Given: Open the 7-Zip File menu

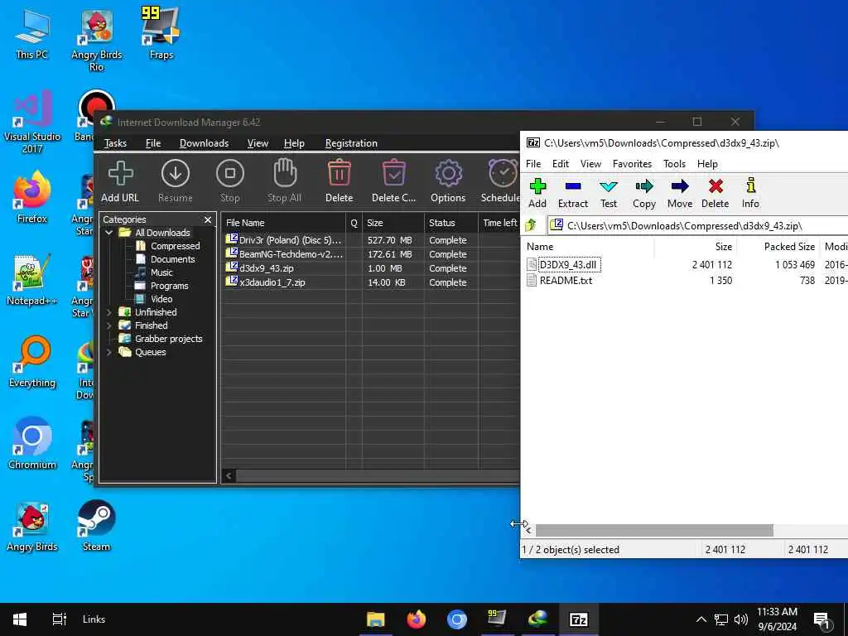Looking at the screenshot, I should [x=533, y=164].
